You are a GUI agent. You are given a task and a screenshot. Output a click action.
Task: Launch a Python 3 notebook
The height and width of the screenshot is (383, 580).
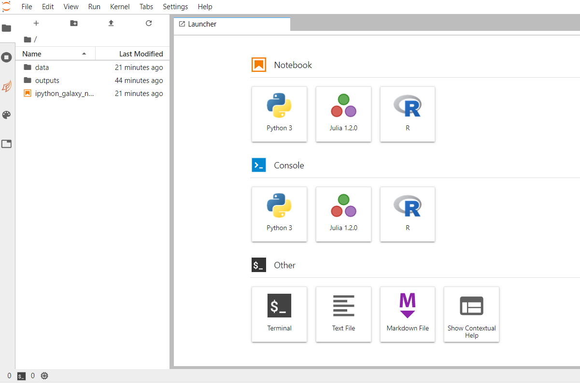279,114
